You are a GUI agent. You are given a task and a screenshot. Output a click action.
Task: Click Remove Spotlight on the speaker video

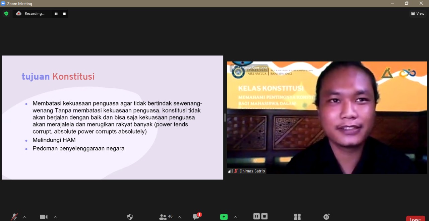click(x=249, y=68)
